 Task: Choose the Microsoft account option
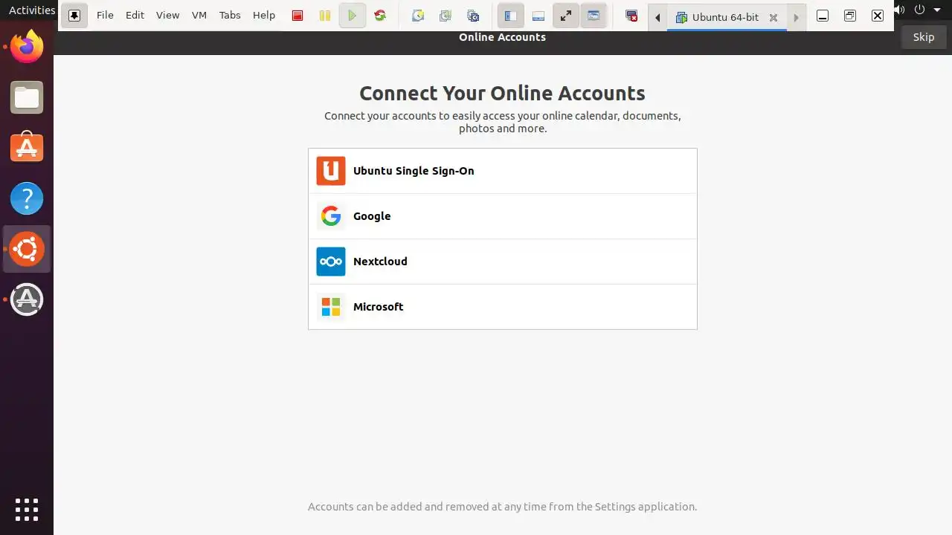(x=503, y=307)
